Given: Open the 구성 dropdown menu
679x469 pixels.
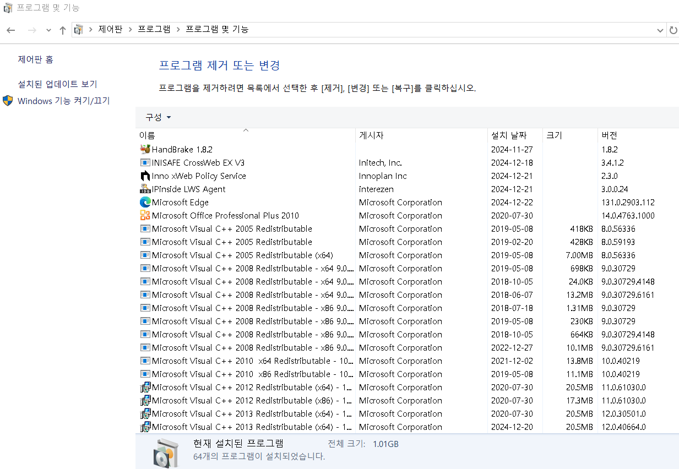Looking at the screenshot, I should pos(158,117).
